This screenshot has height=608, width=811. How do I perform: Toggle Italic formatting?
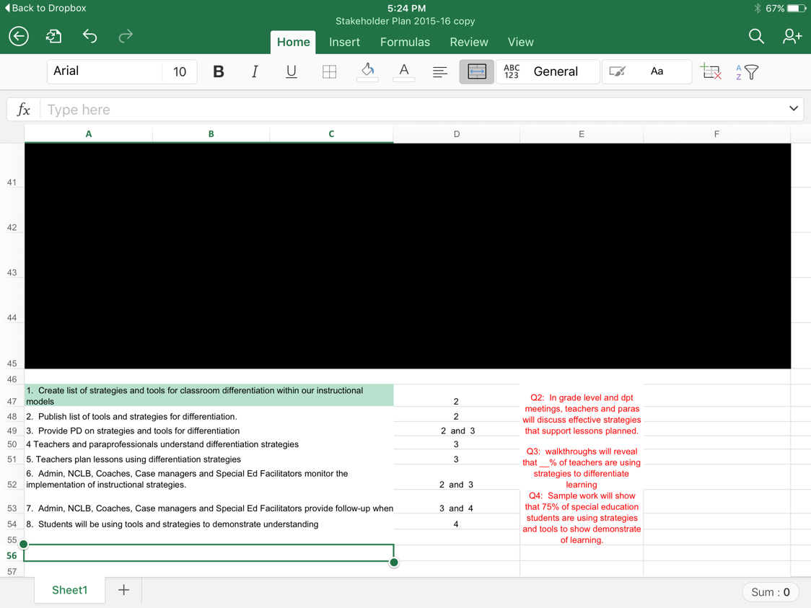click(255, 71)
